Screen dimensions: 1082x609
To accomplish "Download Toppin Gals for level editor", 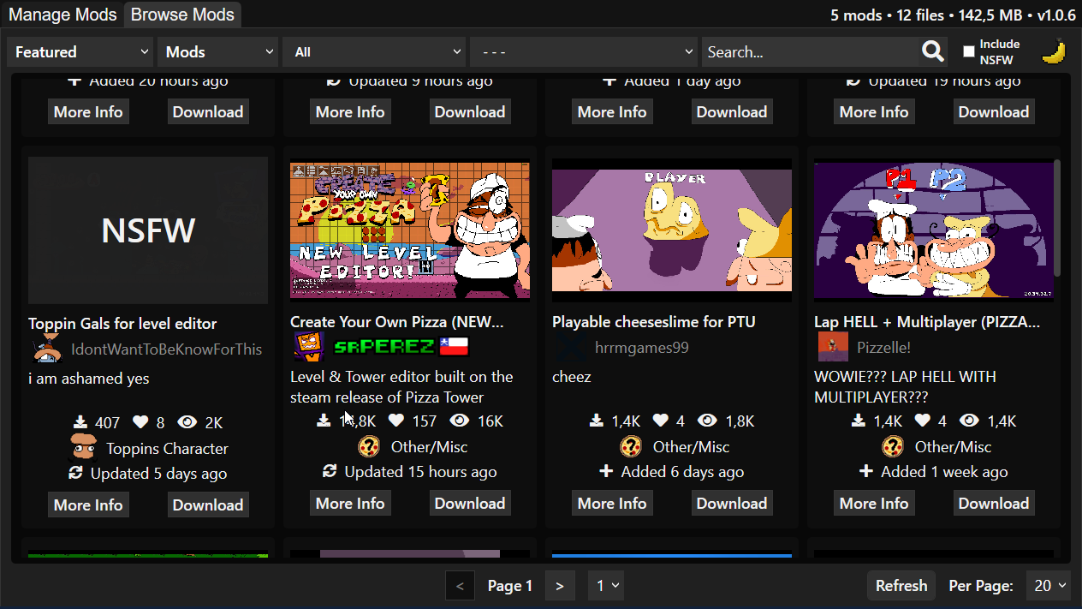I will (x=208, y=505).
